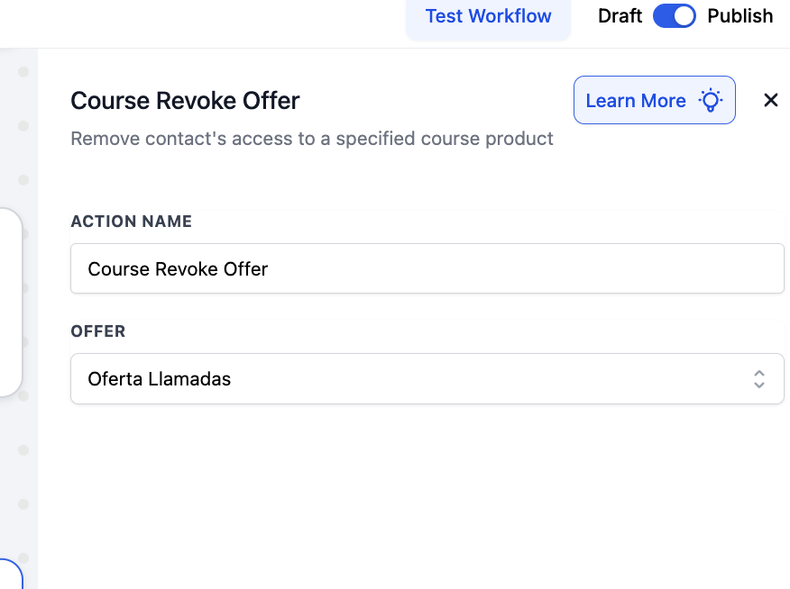Viewport: 790px width, 589px height.
Task: Select the Draft label beside the switch
Action: coord(620,16)
